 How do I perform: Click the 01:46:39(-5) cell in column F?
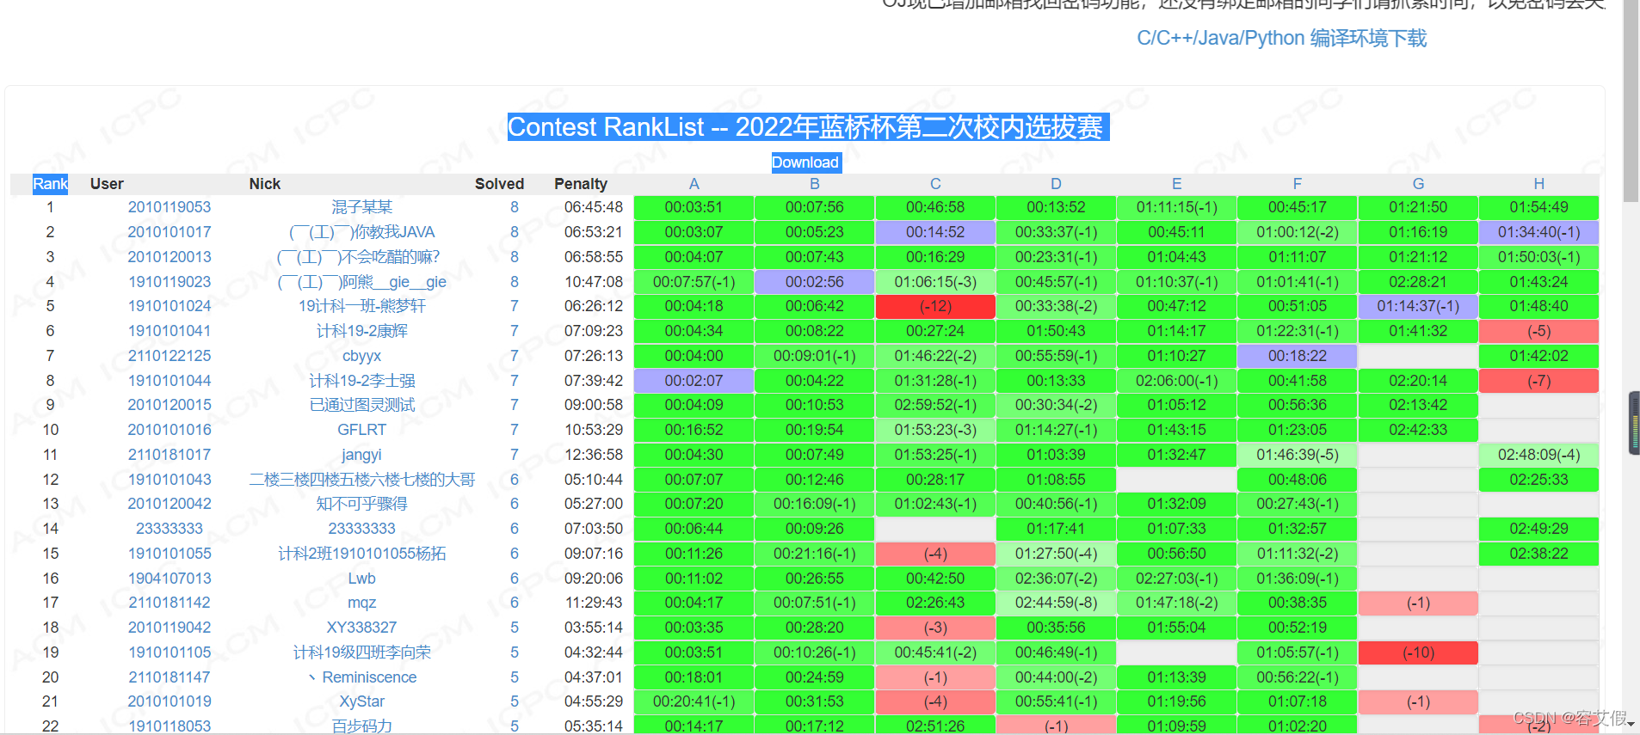click(1298, 455)
